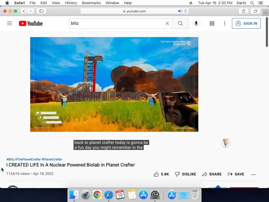The height and width of the screenshot is (202, 269).
Task: Click the Safari address bar youtube.com
Action: 134,11
